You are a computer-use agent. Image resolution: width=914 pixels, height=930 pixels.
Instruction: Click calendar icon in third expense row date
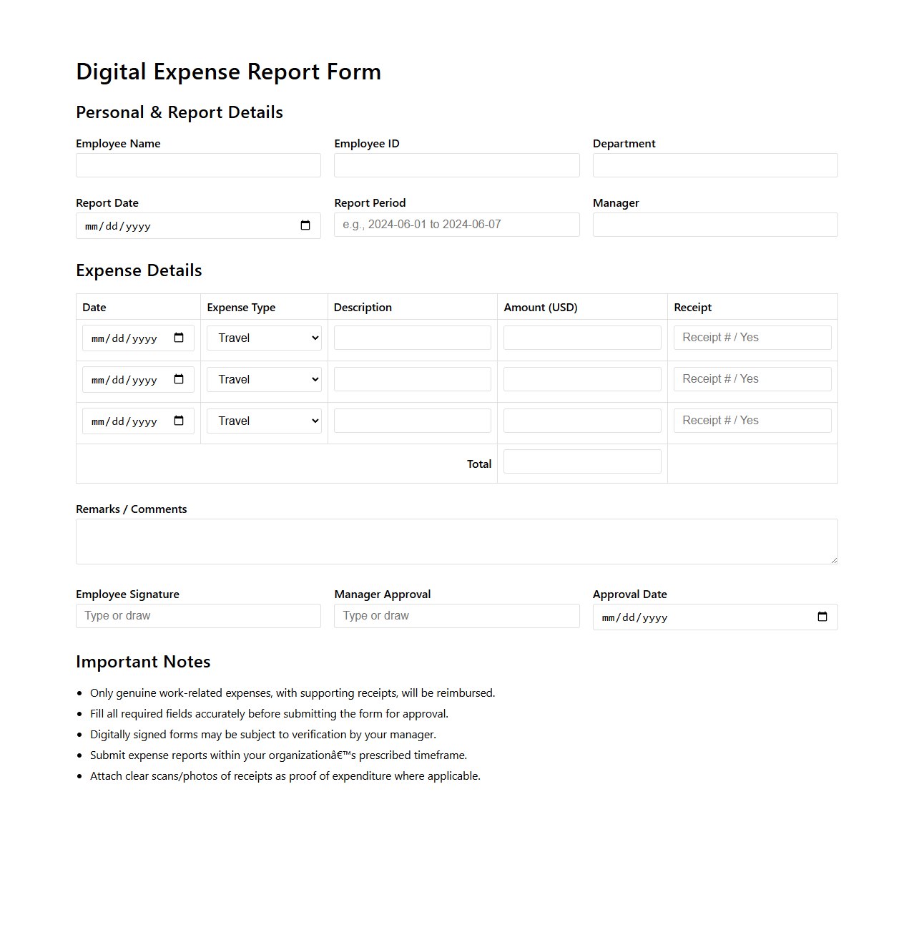point(179,421)
